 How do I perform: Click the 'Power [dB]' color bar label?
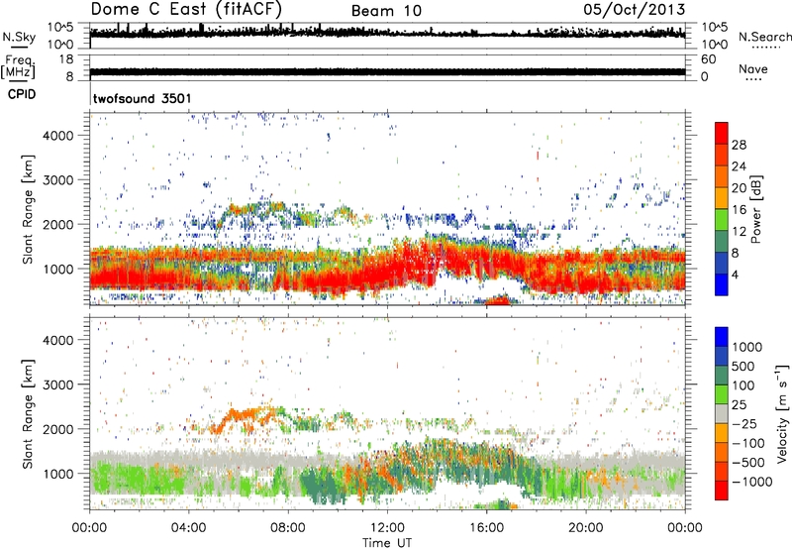pyautogui.click(x=755, y=209)
